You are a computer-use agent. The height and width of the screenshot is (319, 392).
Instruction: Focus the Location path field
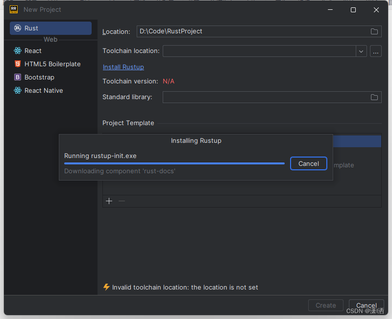(x=259, y=31)
